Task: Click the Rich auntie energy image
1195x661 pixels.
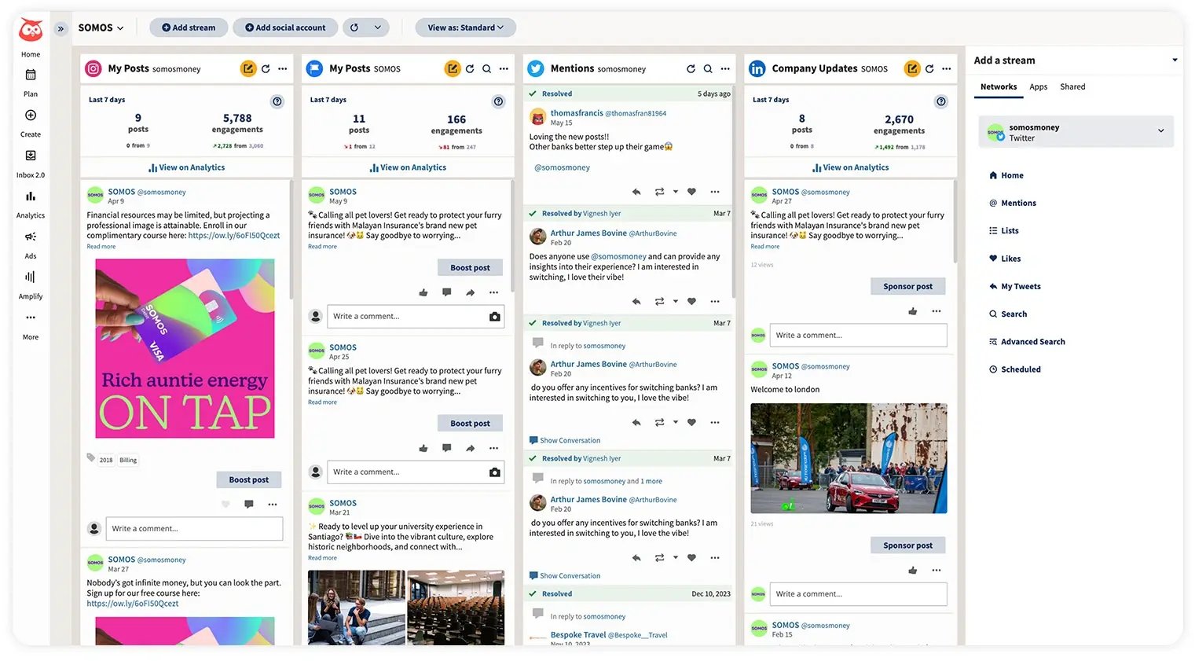Action: pos(185,348)
